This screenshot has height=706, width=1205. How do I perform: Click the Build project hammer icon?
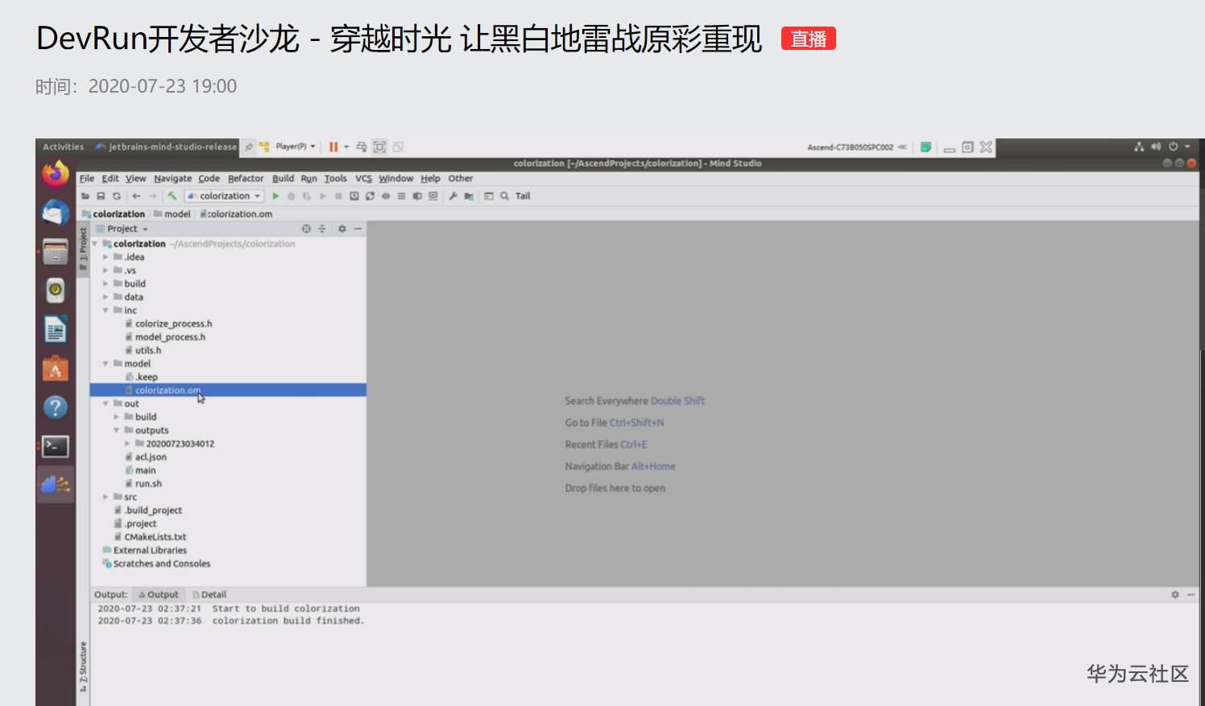click(172, 196)
